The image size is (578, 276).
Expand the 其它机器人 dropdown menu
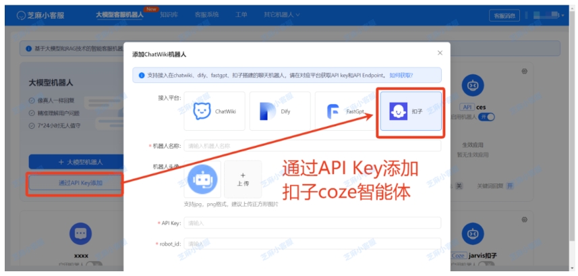pyautogui.click(x=282, y=15)
